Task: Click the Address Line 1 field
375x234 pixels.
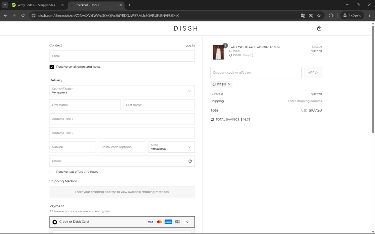Action: (x=122, y=119)
